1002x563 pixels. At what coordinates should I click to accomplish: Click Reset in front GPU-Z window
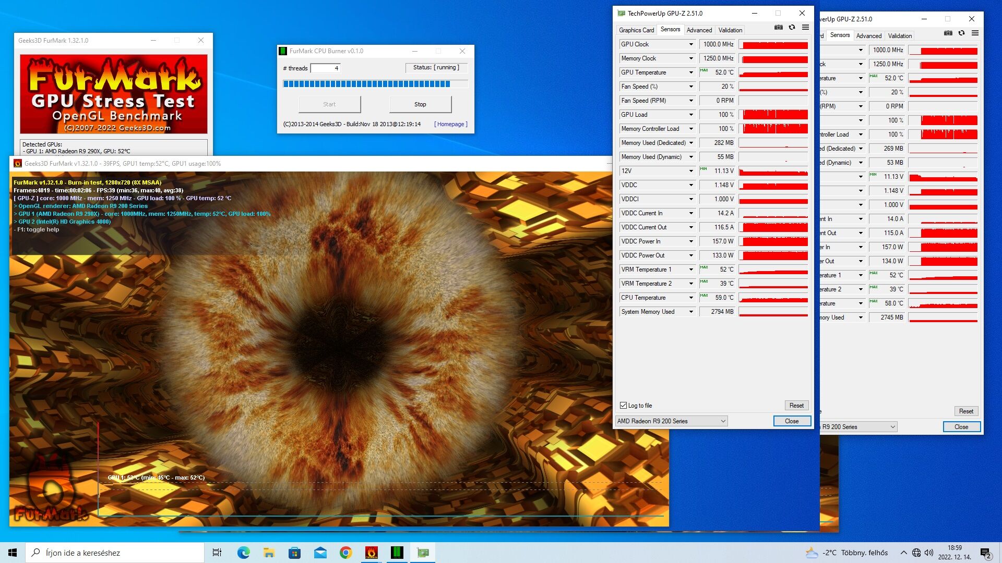(x=796, y=406)
